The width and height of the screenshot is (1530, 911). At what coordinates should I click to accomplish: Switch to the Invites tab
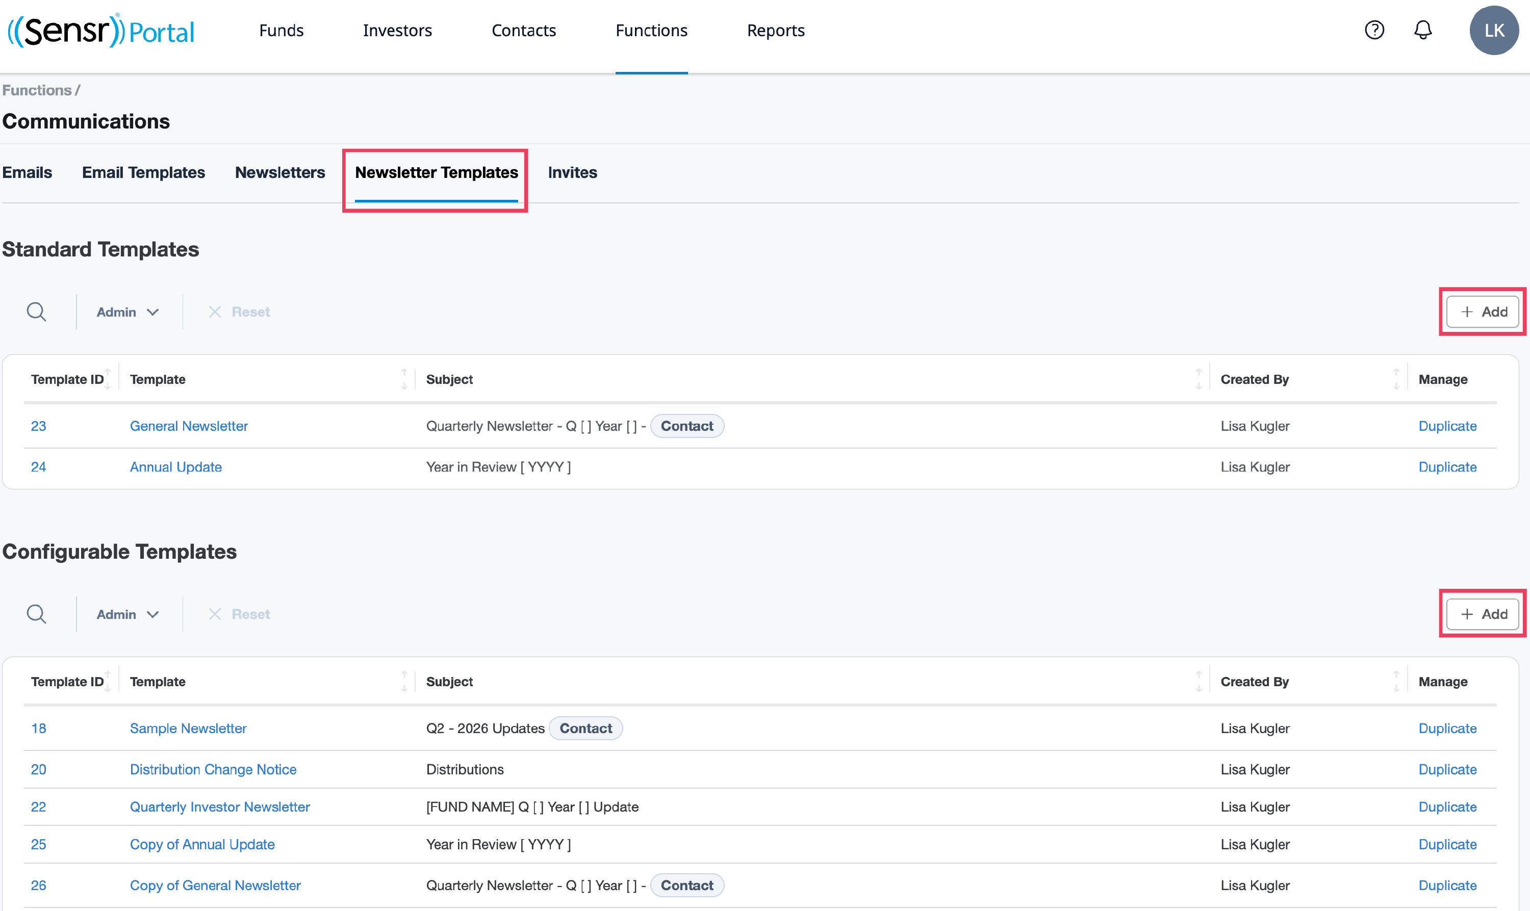[x=572, y=172]
